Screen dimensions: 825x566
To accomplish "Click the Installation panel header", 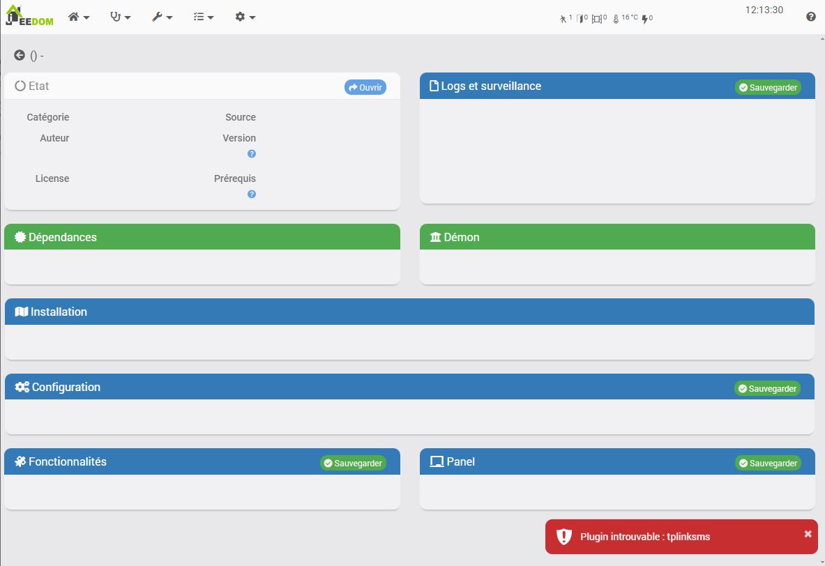I will 409,312.
